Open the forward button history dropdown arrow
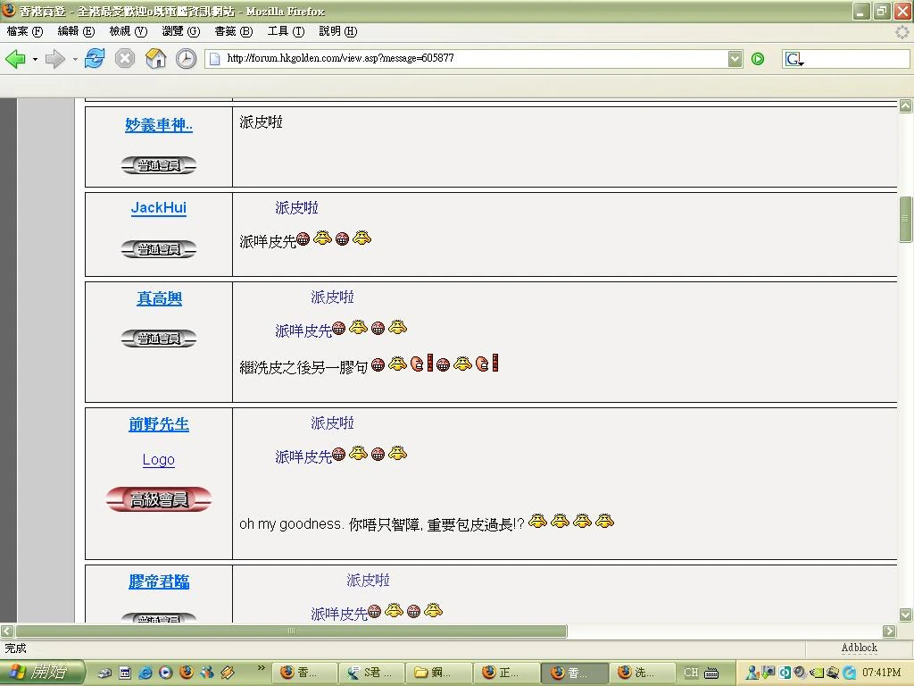This screenshot has height=686, width=914. pyautogui.click(x=75, y=59)
